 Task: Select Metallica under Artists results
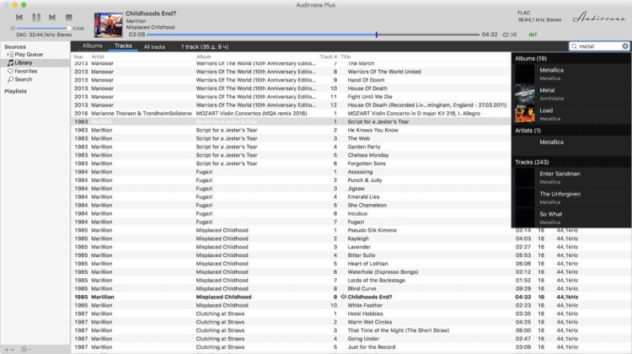coord(571,142)
